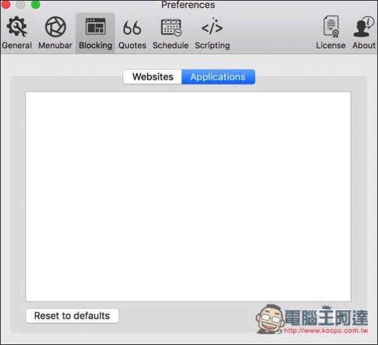This screenshot has width=378, height=345.
Task: Click the Schedule label text in toolbar
Action: [170, 45]
